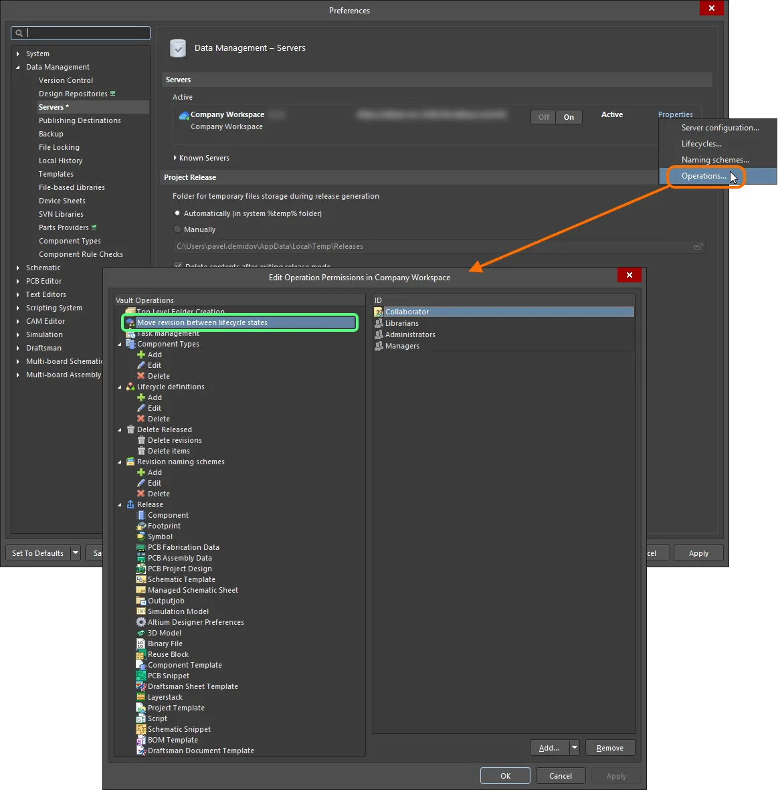Click Set To Defaults in Preferences
Image resolution: width=778 pixels, height=790 pixels.
(37, 554)
